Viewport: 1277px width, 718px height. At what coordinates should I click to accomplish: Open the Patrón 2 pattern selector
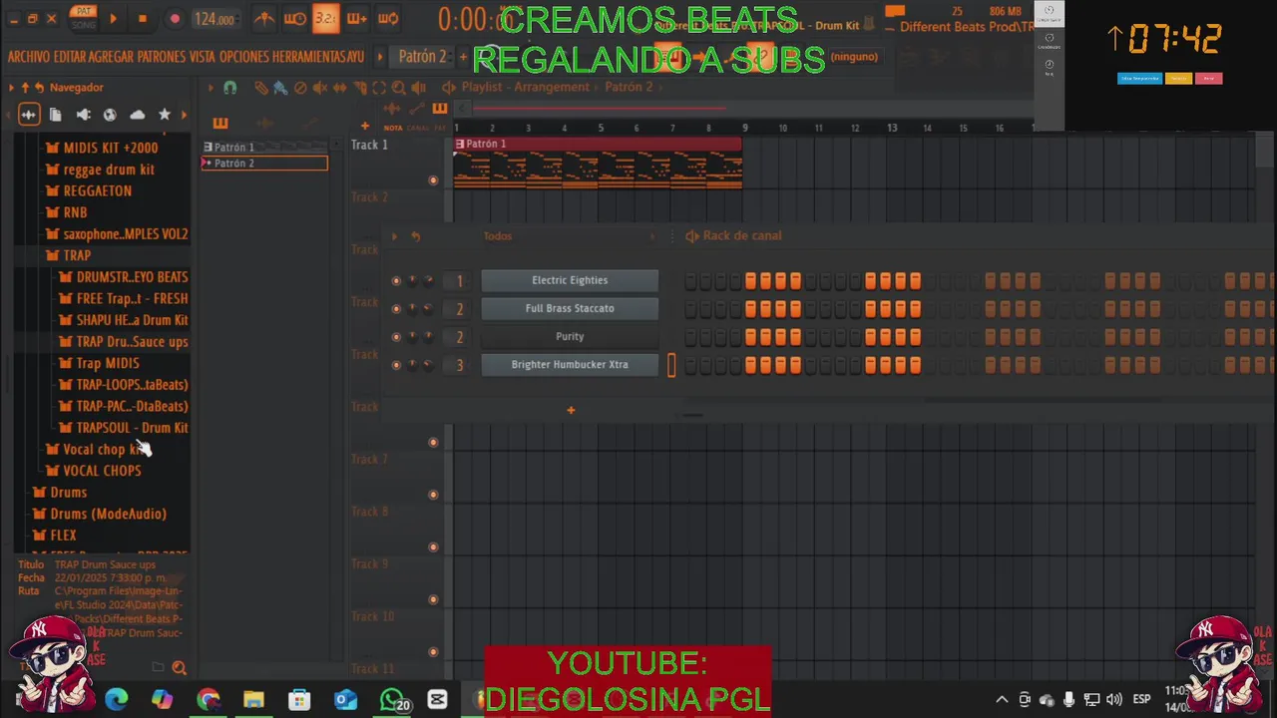click(x=422, y=56)
